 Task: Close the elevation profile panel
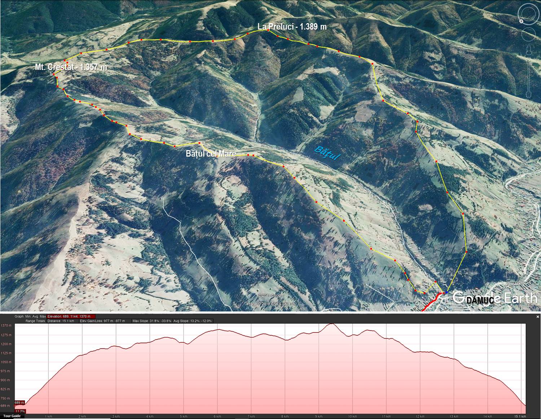(537, 317)
